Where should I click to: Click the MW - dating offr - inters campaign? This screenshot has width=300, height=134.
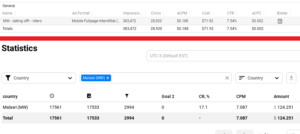22,21
